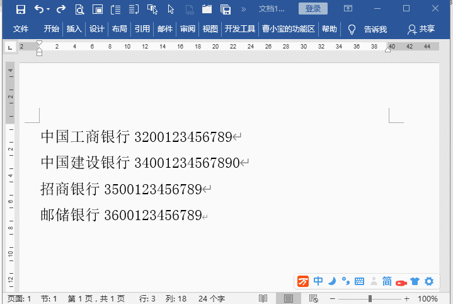Image resolution: width=453 pixels, height=304 pixels.
Task: Click the red game-controller icon on IME bar
Action: [401, 283]
